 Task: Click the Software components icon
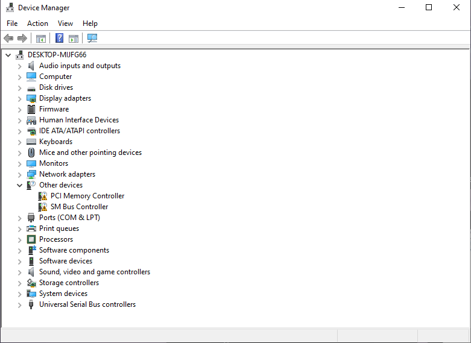(31, 250)
